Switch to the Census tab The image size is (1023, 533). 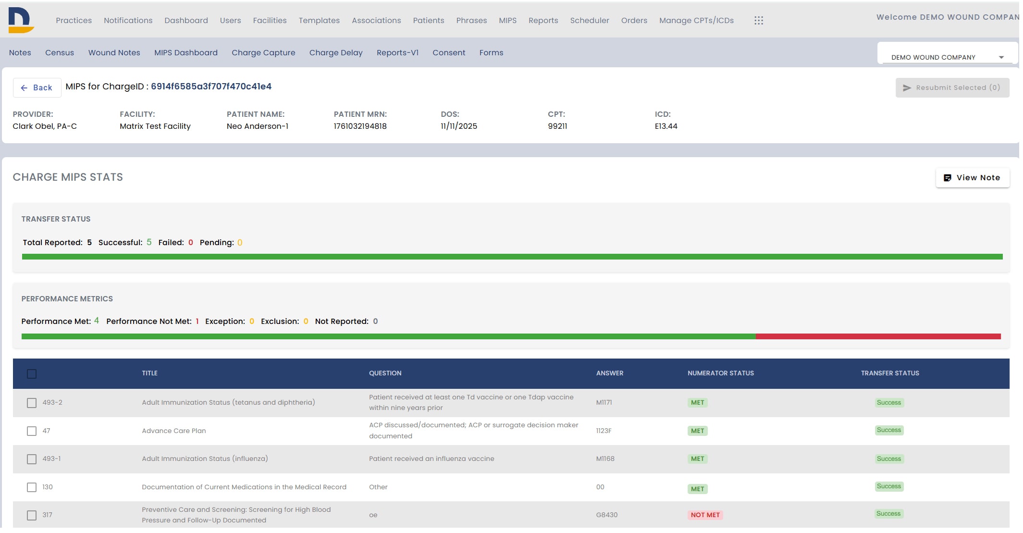60,52
